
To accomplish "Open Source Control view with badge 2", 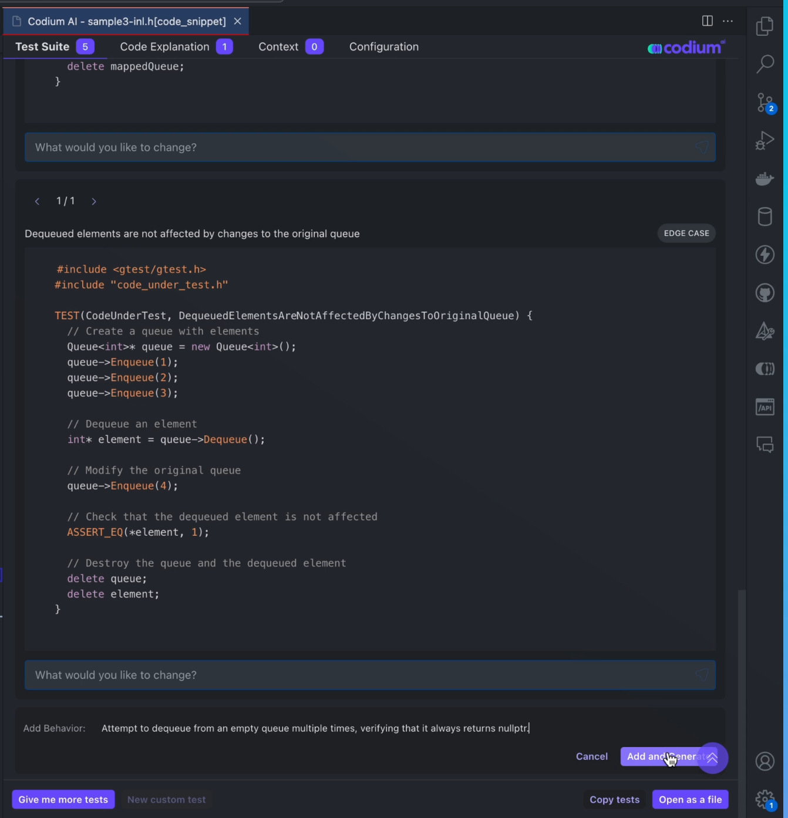I will 766,103.
